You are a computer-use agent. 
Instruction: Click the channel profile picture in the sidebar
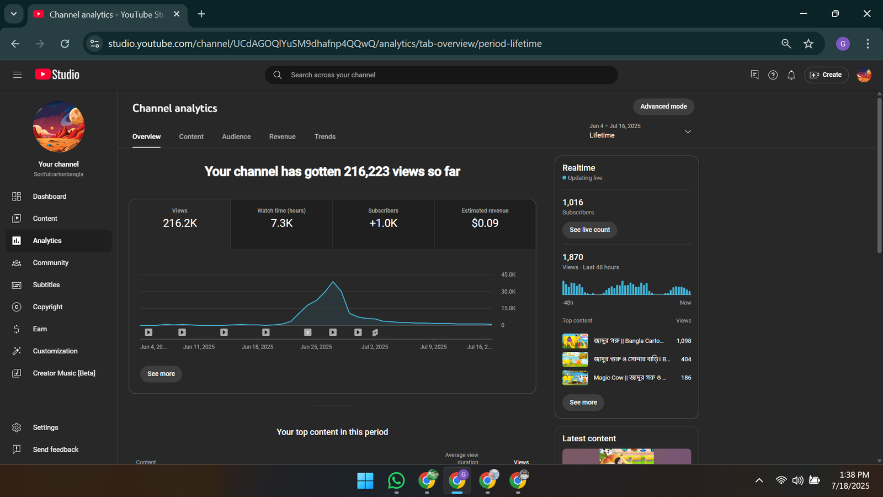coord(58,126)
